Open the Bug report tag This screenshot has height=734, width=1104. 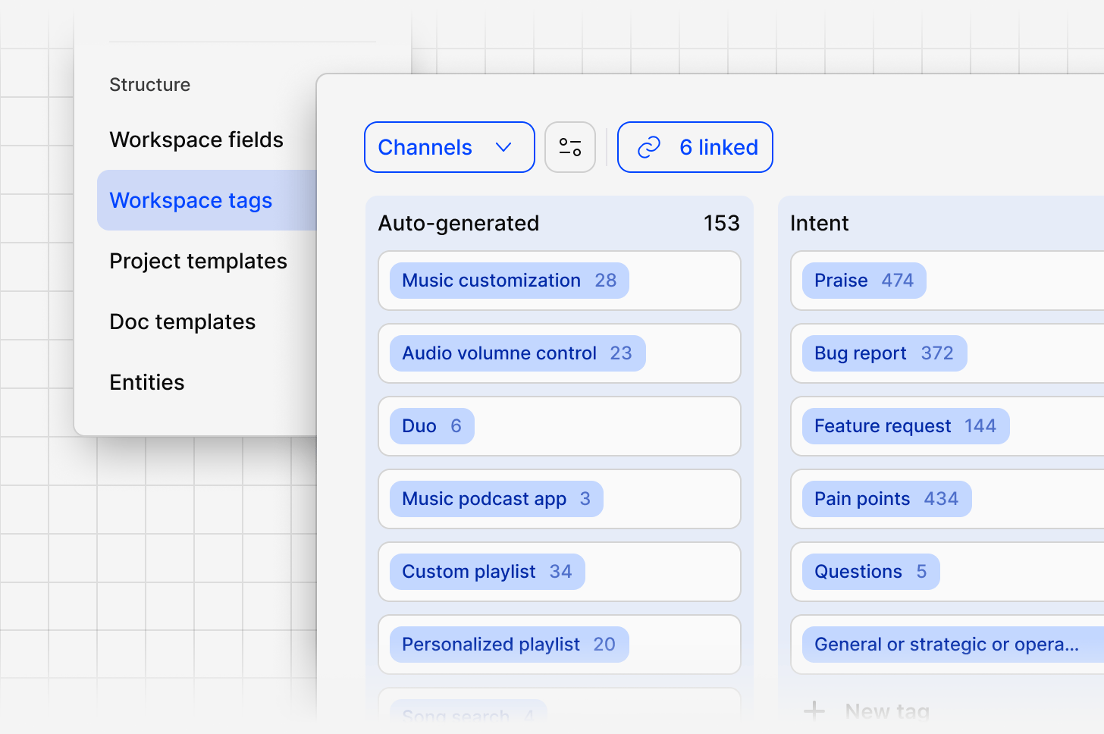(885, 353)
